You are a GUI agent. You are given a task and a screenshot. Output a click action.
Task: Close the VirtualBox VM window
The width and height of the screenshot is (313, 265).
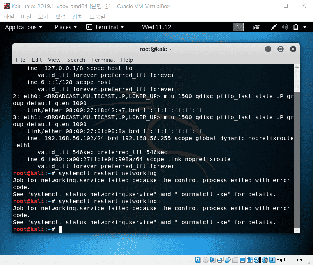pyautogui.click(x=303, y=6)
